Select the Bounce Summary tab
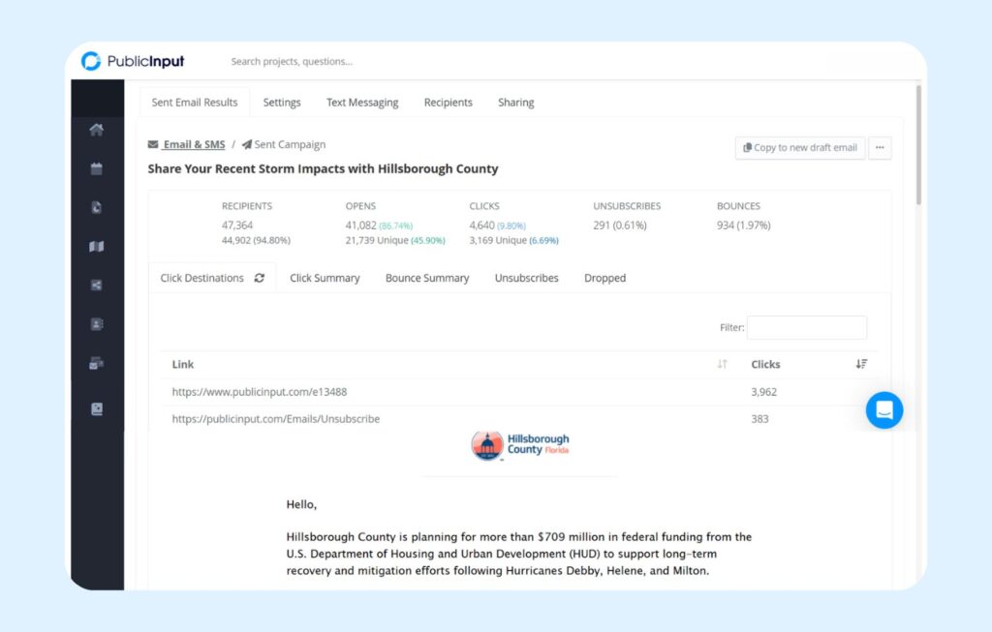This screenshot has width=992, height=632. coord(427,278)
